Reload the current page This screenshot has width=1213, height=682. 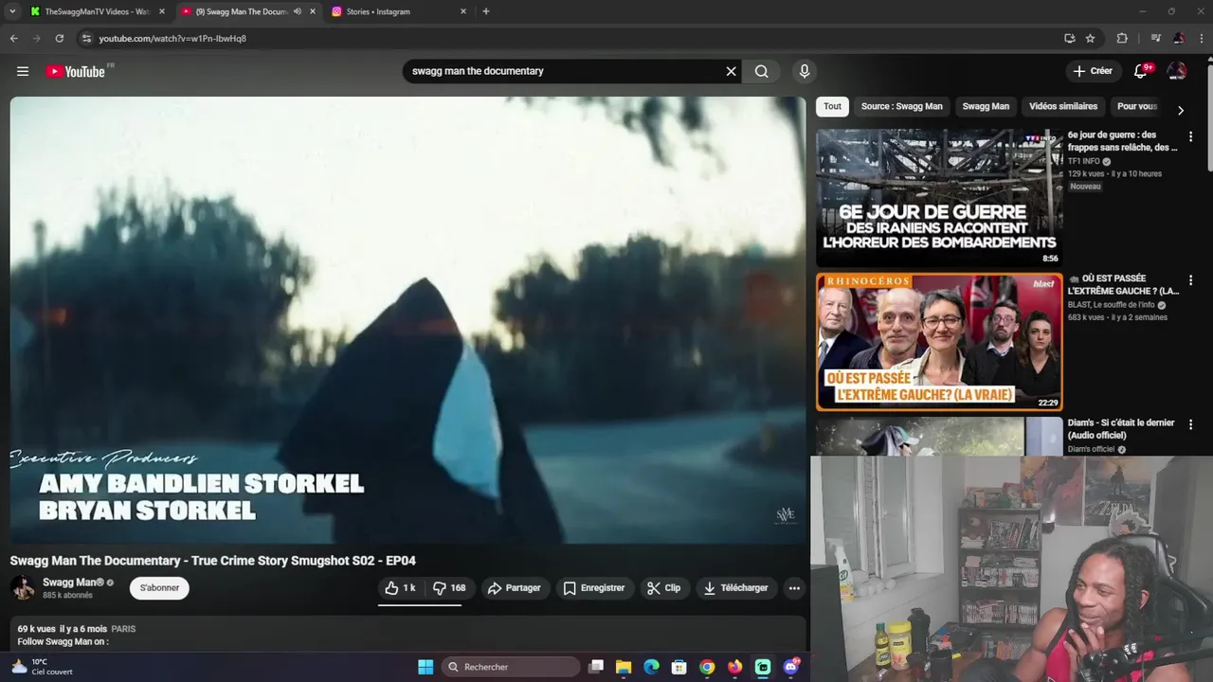[x=59, y=38]
